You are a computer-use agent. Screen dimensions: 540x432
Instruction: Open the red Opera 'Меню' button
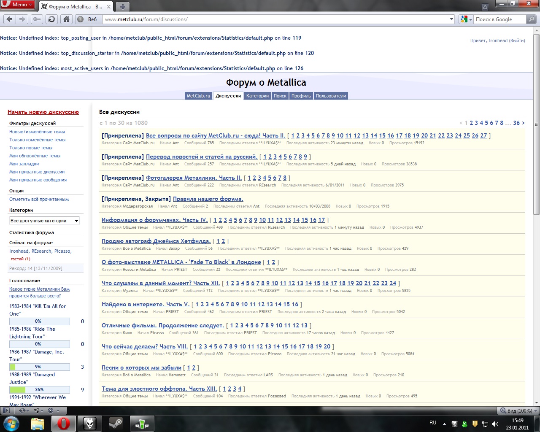click(x=18, y=5)
